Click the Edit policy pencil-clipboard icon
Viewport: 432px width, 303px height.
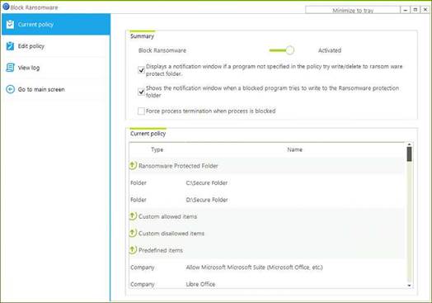[x=10, y=46]
